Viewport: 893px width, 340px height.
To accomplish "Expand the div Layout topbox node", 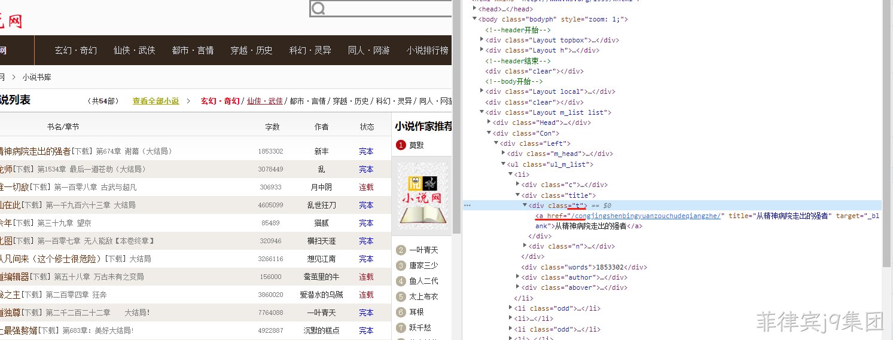I will click(x=481, y=40).
